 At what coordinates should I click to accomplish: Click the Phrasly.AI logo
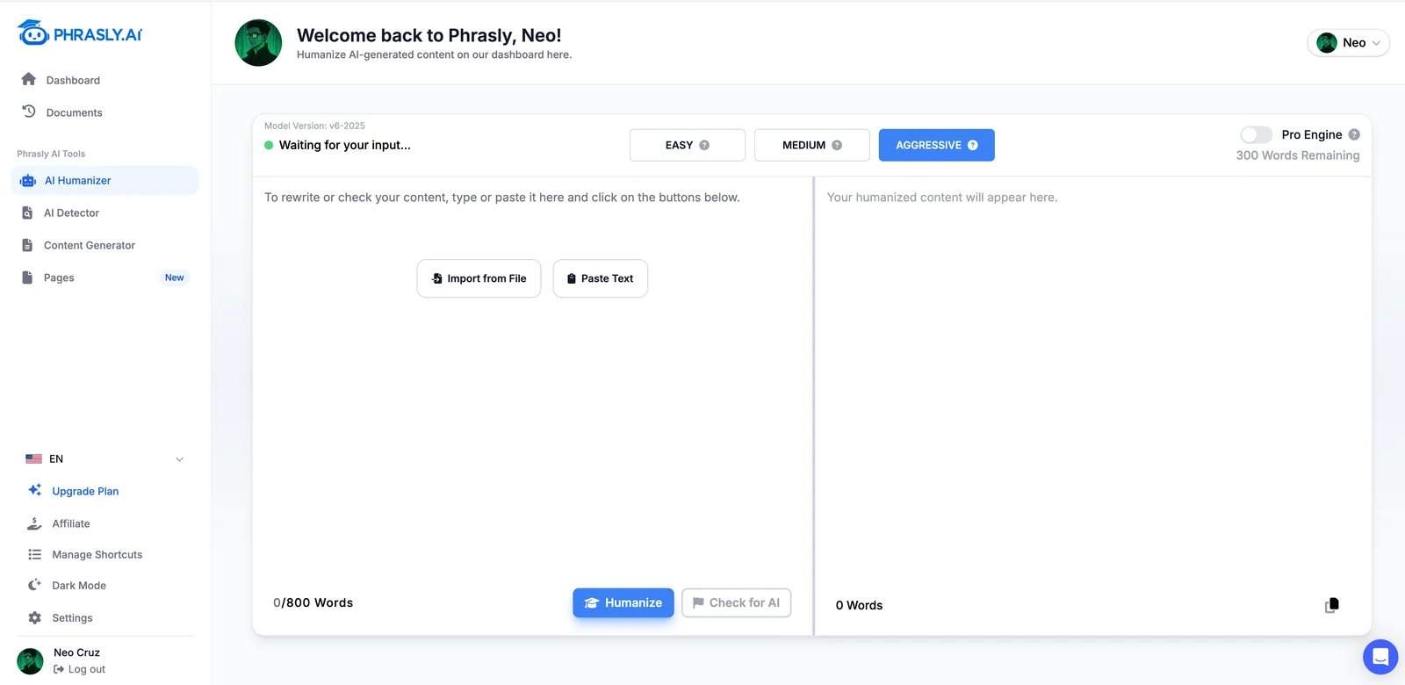[79, 33]
